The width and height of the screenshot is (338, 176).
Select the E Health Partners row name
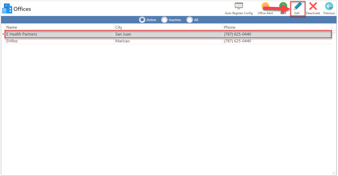coord(22,34)
